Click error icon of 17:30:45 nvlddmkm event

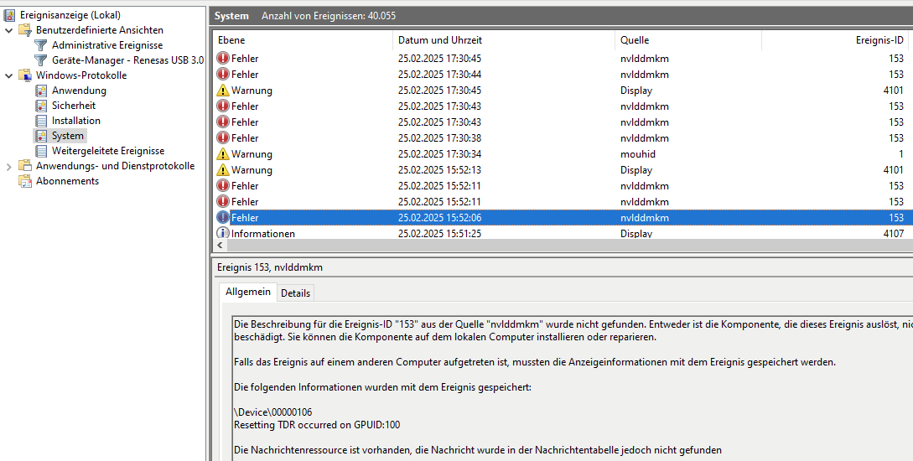(x=223, y=58)
